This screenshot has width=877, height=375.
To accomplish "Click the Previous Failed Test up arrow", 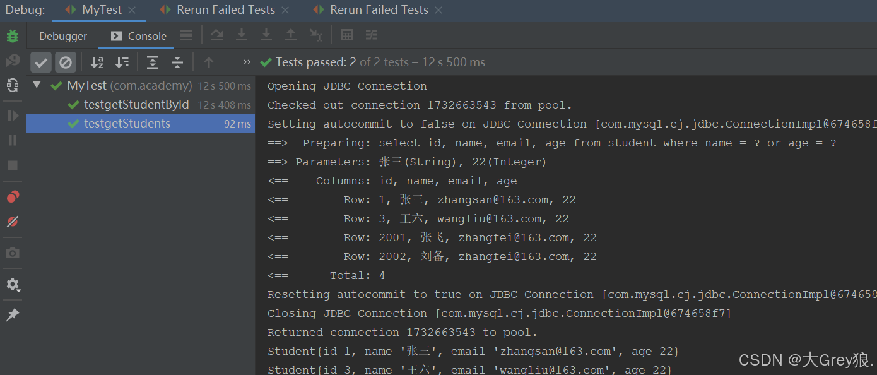I will (x=209, y=62).
